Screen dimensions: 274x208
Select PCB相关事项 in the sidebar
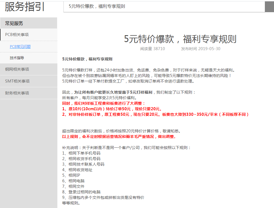pos(17,35)
